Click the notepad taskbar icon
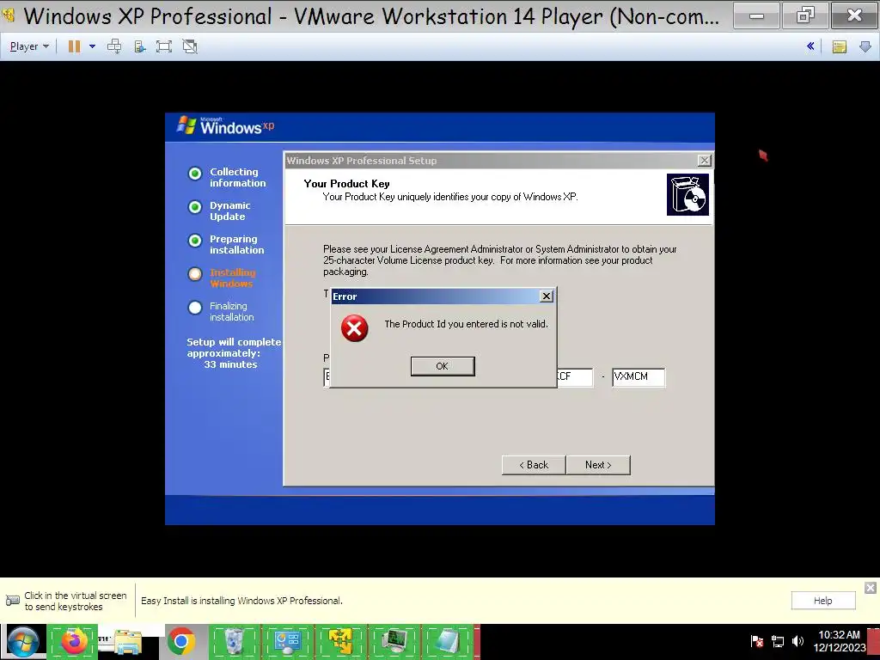880x660 pixels. 448,642
